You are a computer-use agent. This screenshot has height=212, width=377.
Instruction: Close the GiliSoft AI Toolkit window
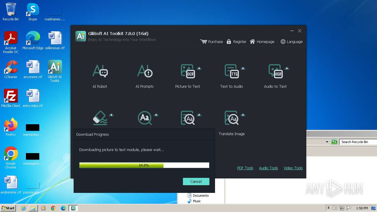click(300, 31)
